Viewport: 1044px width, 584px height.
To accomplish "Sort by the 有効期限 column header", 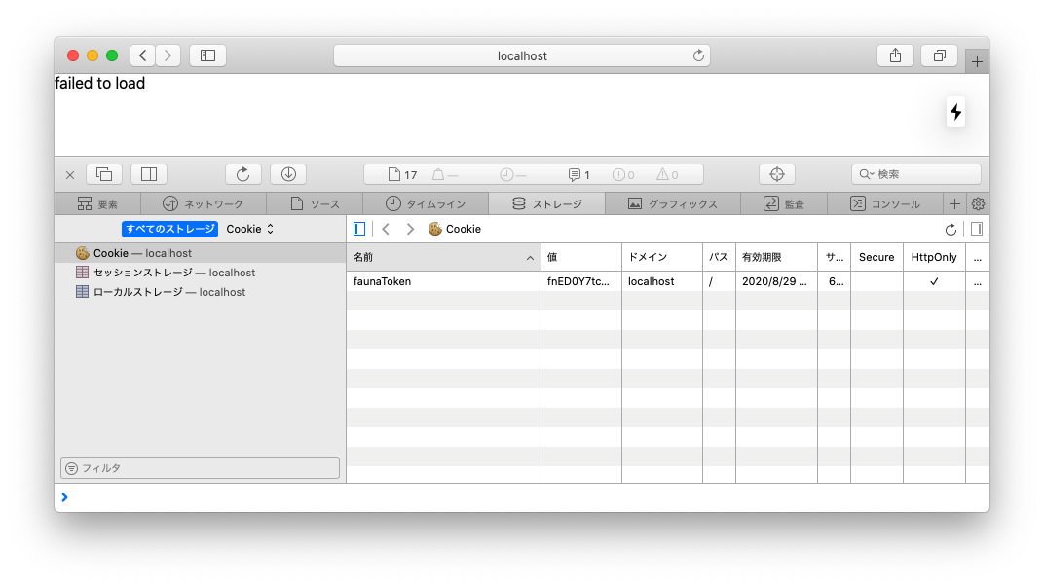I will (x=776, y=257).
